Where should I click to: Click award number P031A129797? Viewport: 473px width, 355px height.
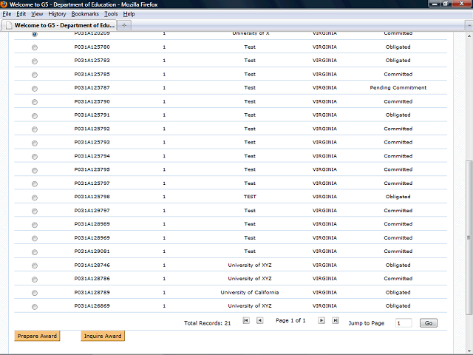click(92, 210)
